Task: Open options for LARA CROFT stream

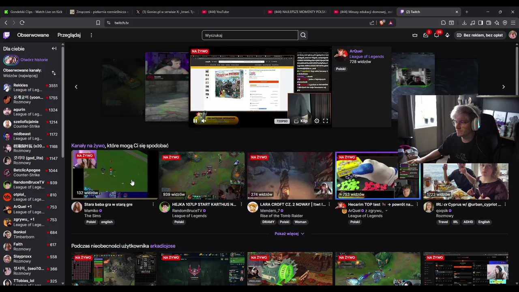Action: tap(329, 204)
